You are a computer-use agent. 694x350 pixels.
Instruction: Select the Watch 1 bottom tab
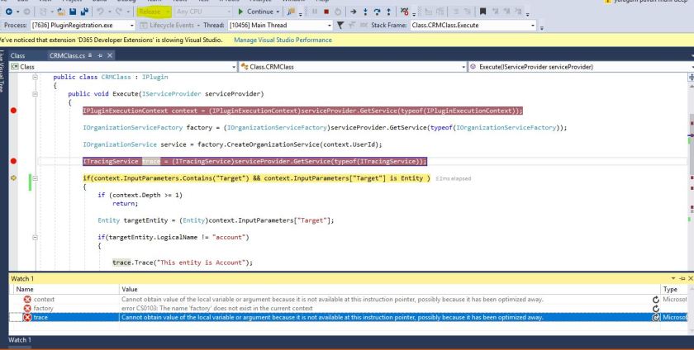[x=20, y=340]
